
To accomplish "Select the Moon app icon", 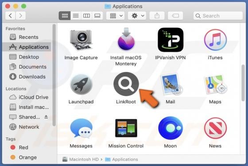I will [170, 128].
